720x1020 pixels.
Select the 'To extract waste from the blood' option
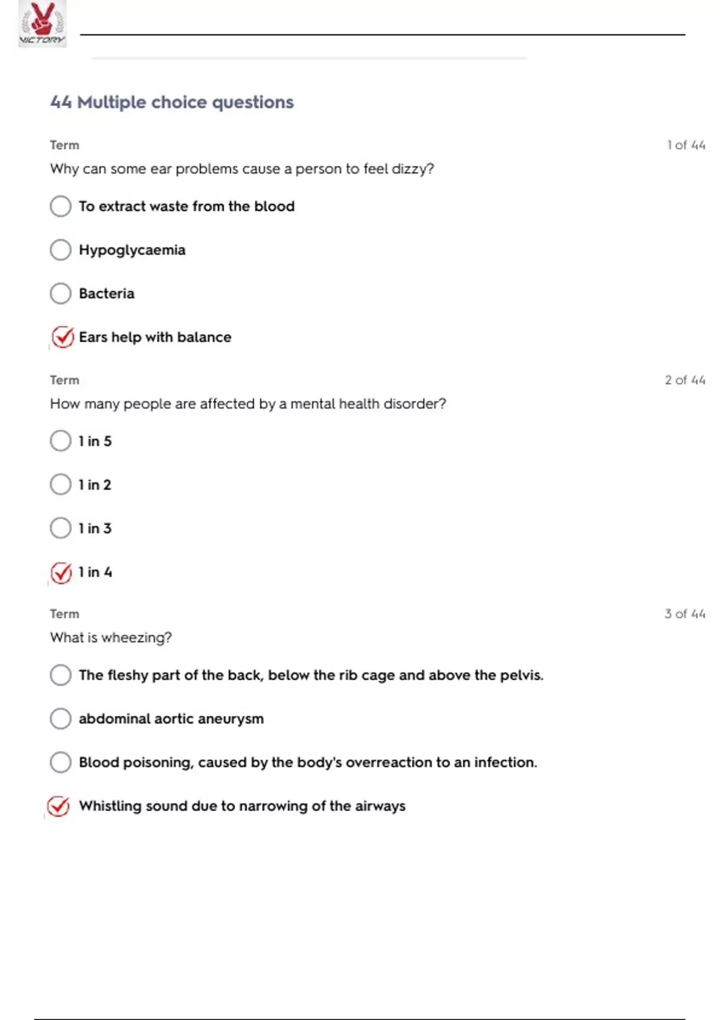tap(61, 206)
